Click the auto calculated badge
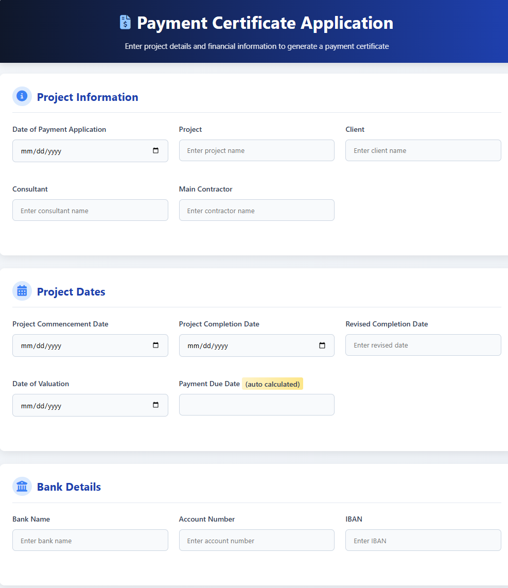Viewport: 508px width, 588px height. coord(272,384)
